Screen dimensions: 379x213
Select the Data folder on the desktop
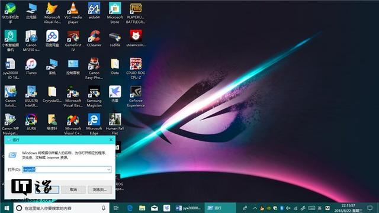[x=115, y=66]
